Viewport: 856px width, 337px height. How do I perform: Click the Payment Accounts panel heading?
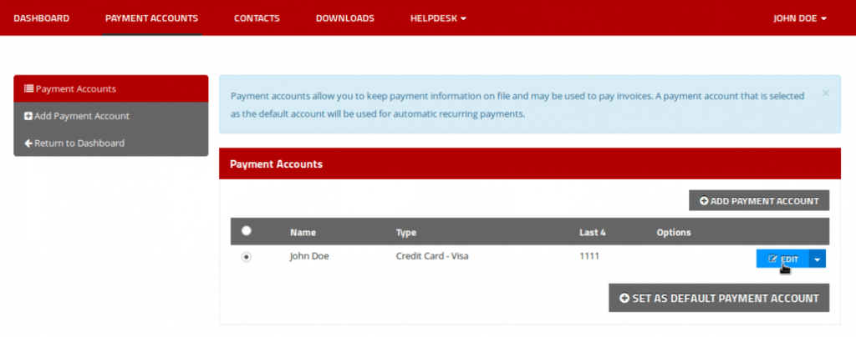(x=276, y=163)
